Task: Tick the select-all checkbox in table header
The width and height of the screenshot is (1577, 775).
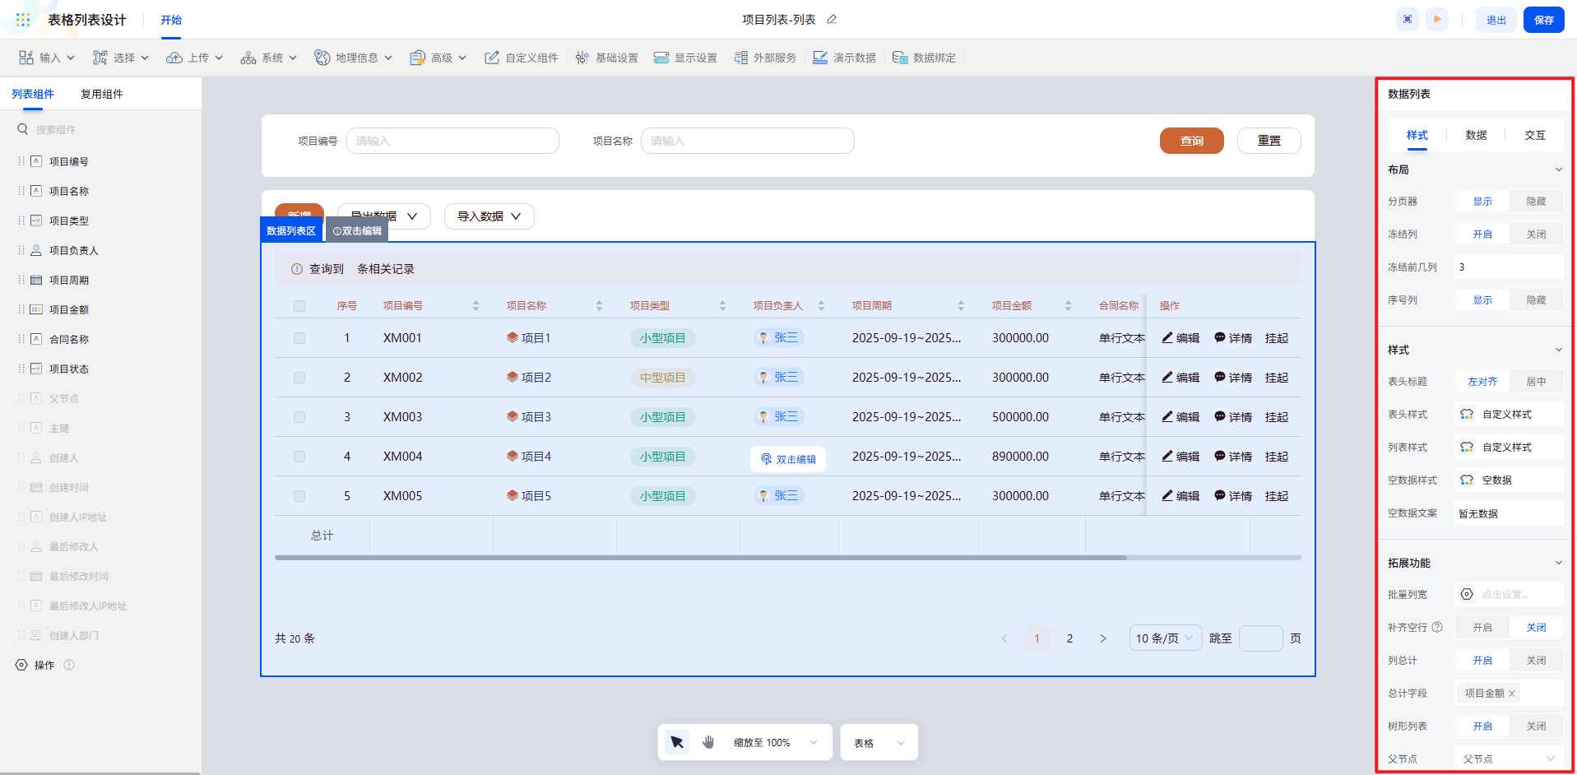Action: 299,306
